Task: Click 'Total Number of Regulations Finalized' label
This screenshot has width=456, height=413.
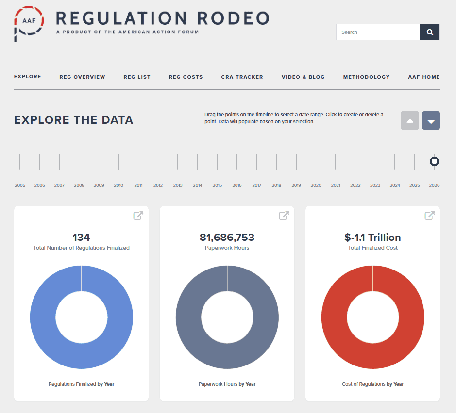Action: (81, 248)
